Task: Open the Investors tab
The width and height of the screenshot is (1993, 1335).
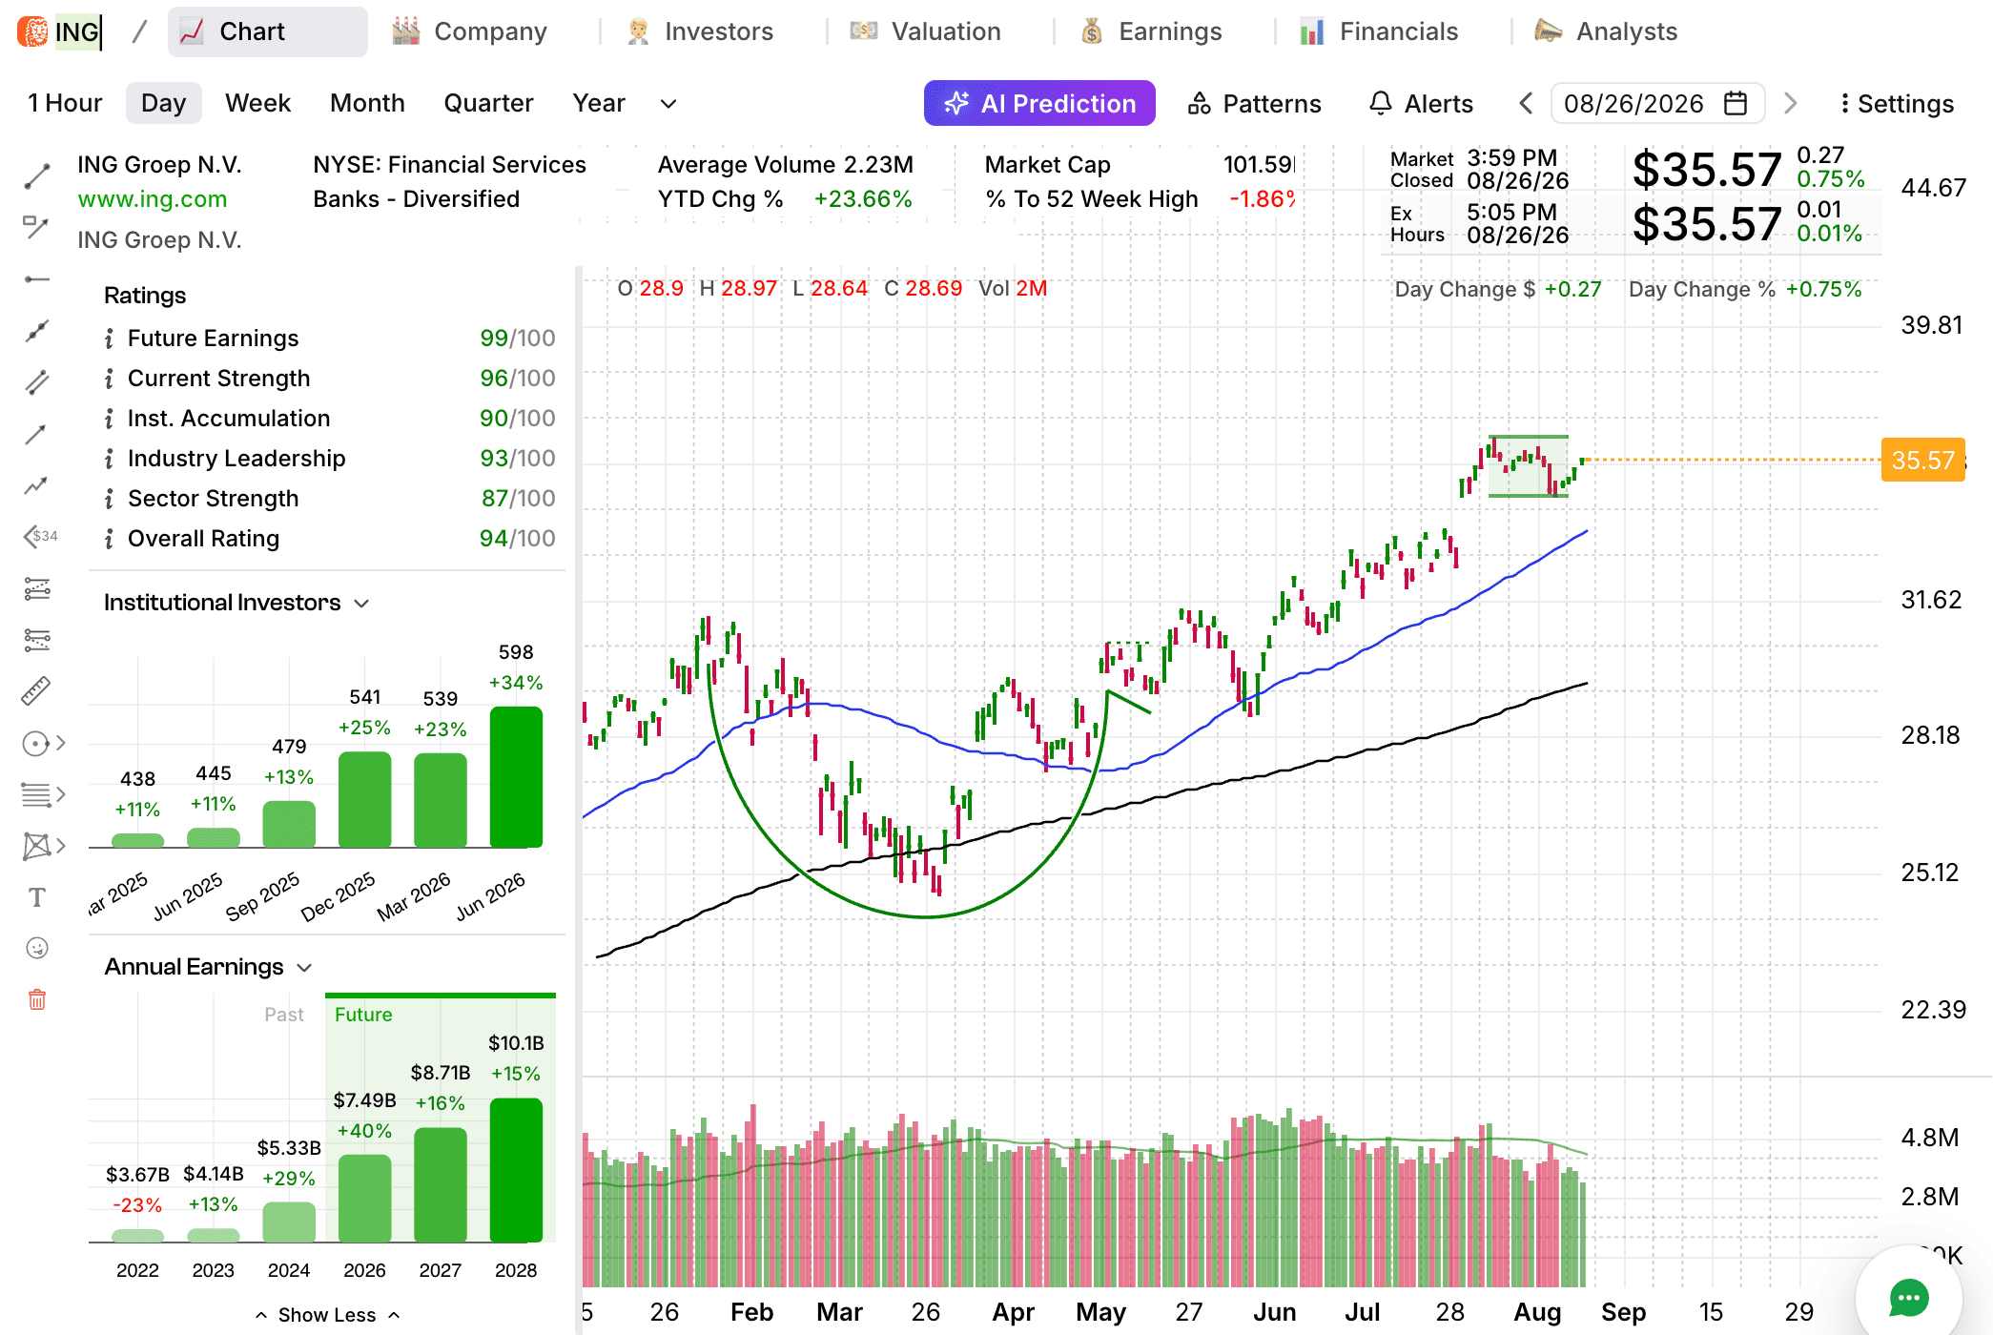Action: coord(701,31)
